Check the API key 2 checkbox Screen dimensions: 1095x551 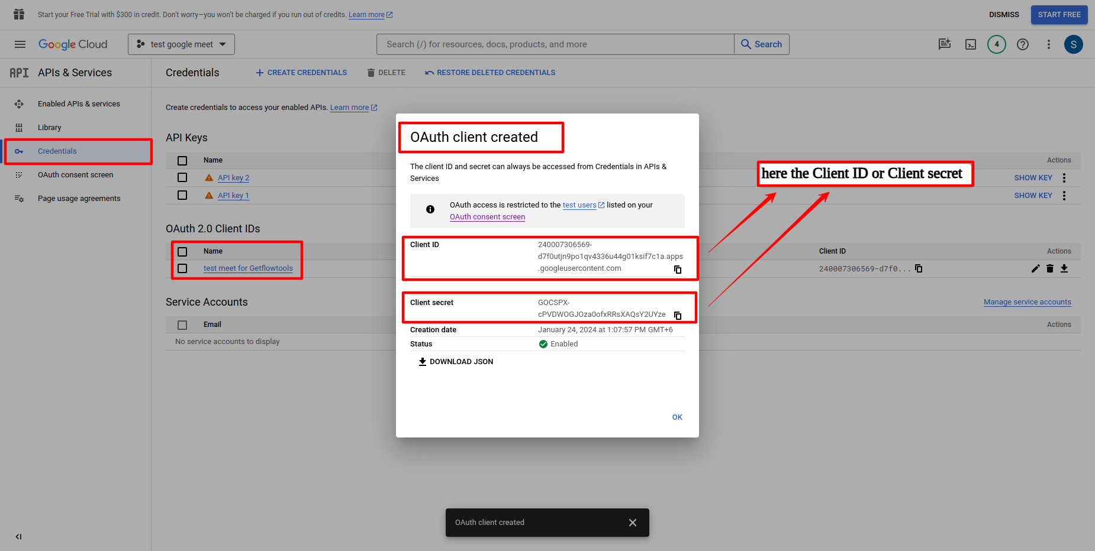coord(182,177)
